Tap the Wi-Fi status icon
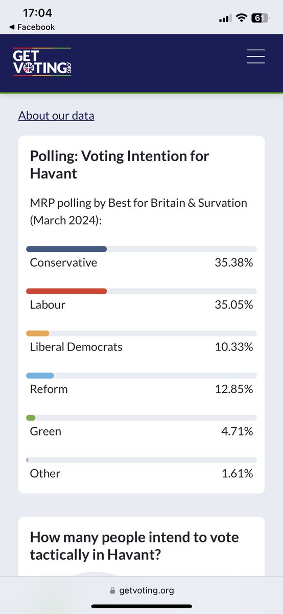 pos(241,18)
